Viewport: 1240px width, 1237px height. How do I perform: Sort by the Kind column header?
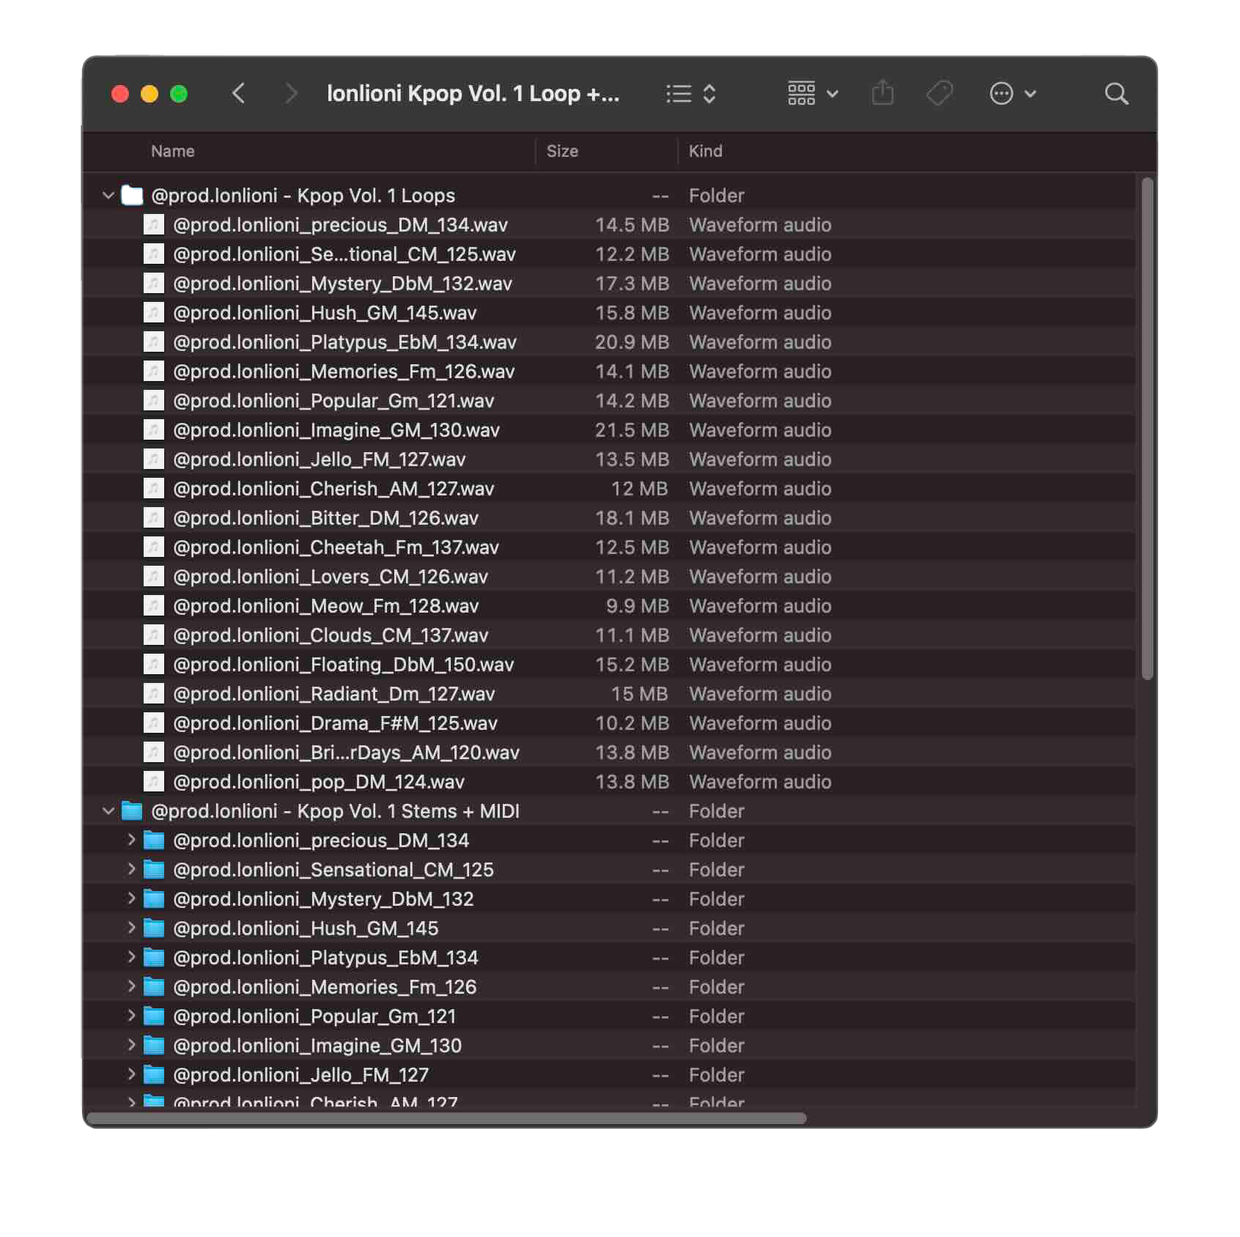705,151
